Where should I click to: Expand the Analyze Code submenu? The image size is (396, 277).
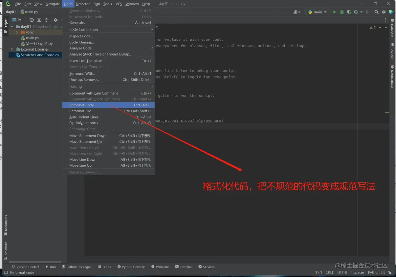pos(108,48)
